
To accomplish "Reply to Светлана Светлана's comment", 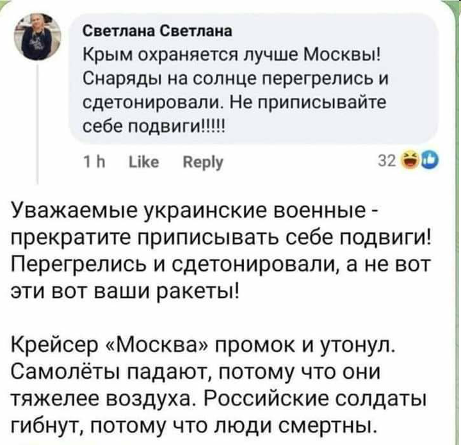I will coord(203,163).
